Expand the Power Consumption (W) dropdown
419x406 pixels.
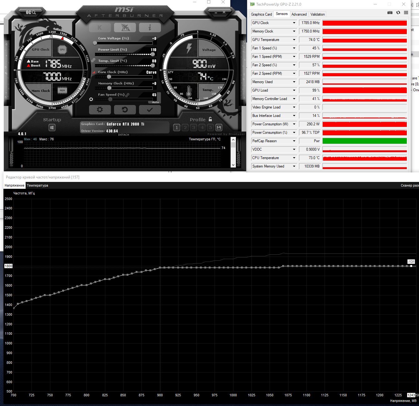pos(294,124)
